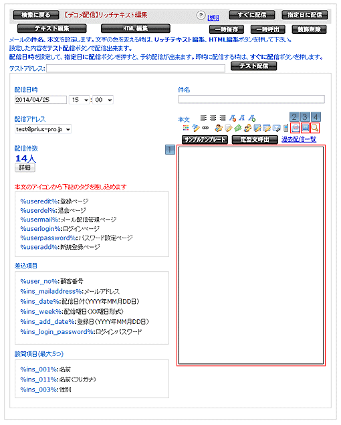Expand the delivery address dropdown test@prius-pro.jp
This screenshot has height=425, width=341.
coord(43,129)
